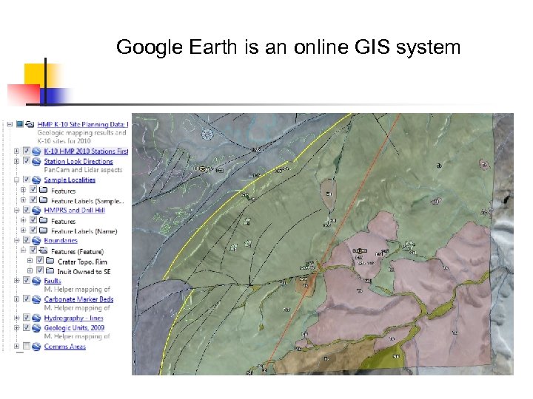Select the Geologic mapping results and text
The image size is (533, 399).
[x=82, y=133]
